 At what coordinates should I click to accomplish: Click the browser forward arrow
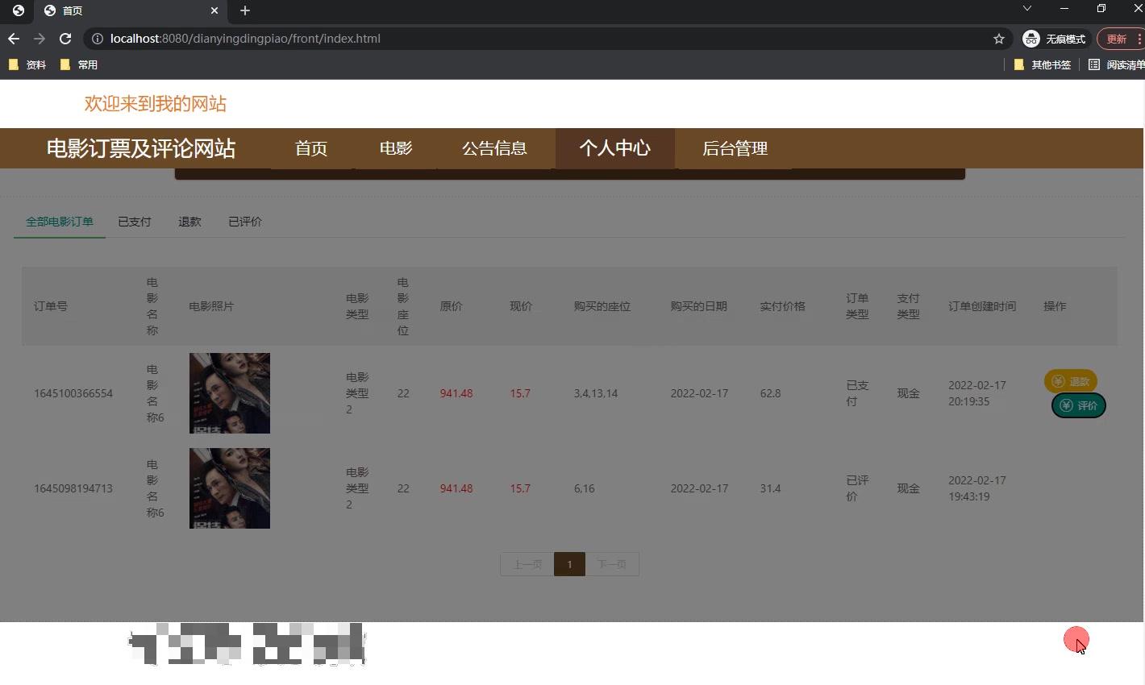tap(40, 39)
